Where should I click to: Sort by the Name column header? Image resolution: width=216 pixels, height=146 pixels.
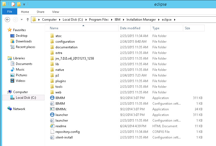pyautogui.click(x=82, y=28)
